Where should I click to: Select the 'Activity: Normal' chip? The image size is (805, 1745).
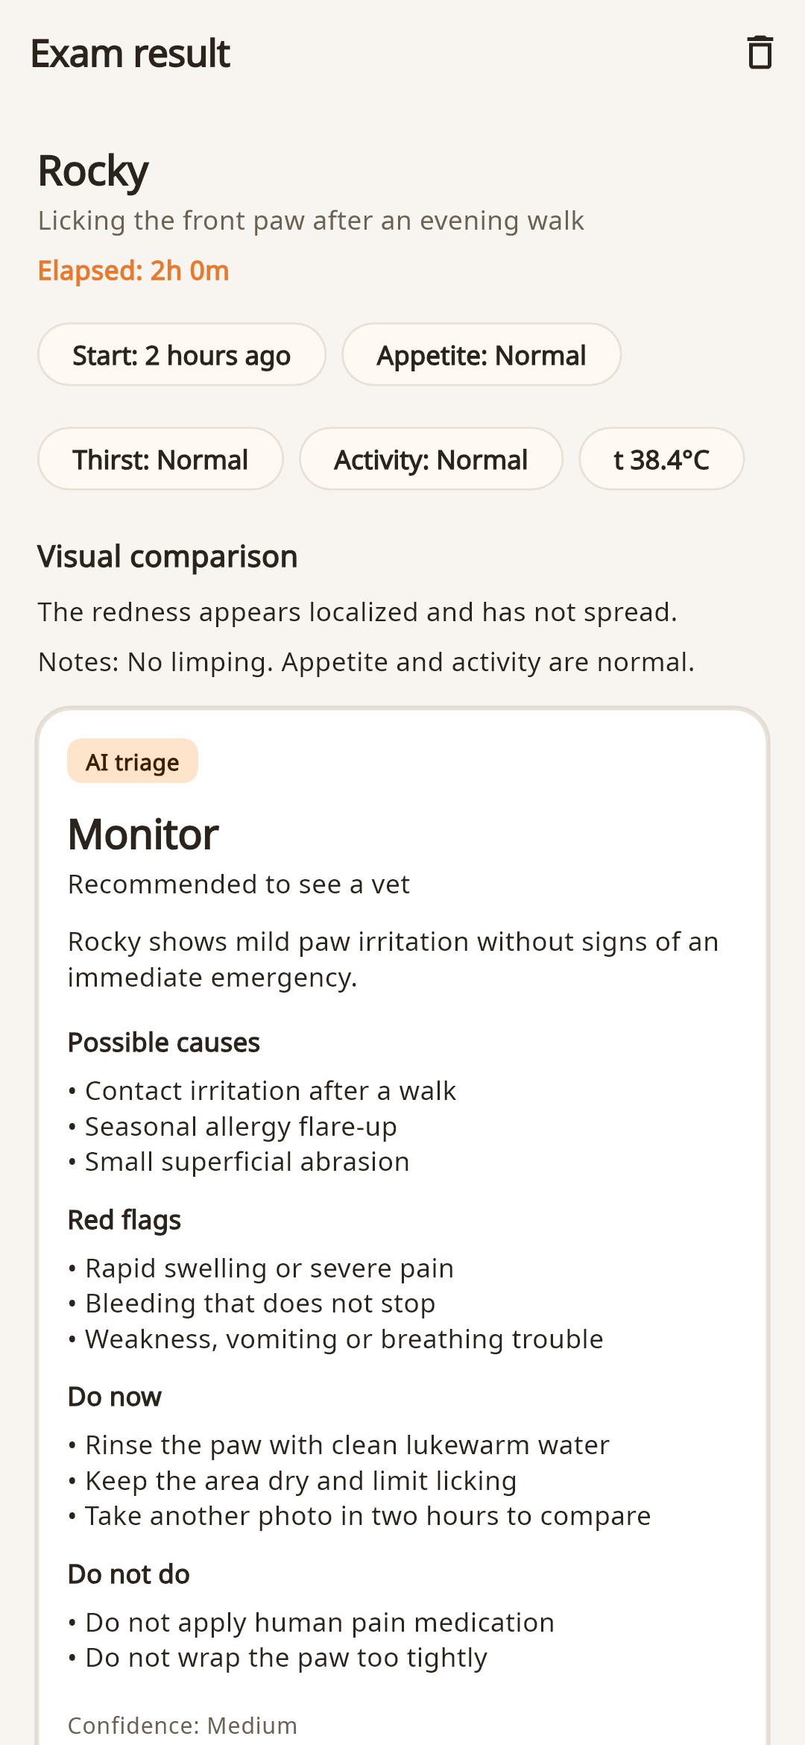click(431, 459)
